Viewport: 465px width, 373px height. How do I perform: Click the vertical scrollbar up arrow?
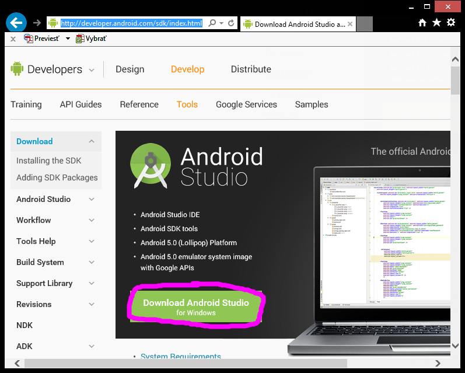[x=455, y=60]
